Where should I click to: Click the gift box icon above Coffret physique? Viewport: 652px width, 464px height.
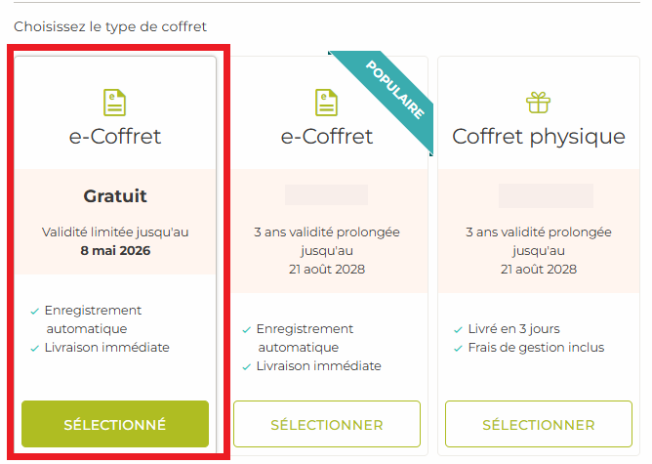pos(538,102)
